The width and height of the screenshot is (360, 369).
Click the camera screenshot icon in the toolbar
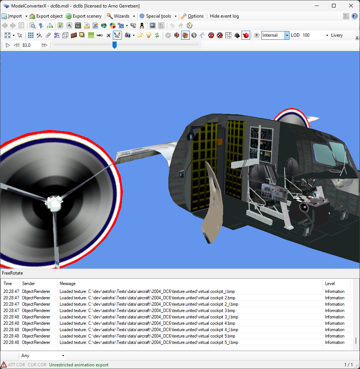tap(127, 35)
